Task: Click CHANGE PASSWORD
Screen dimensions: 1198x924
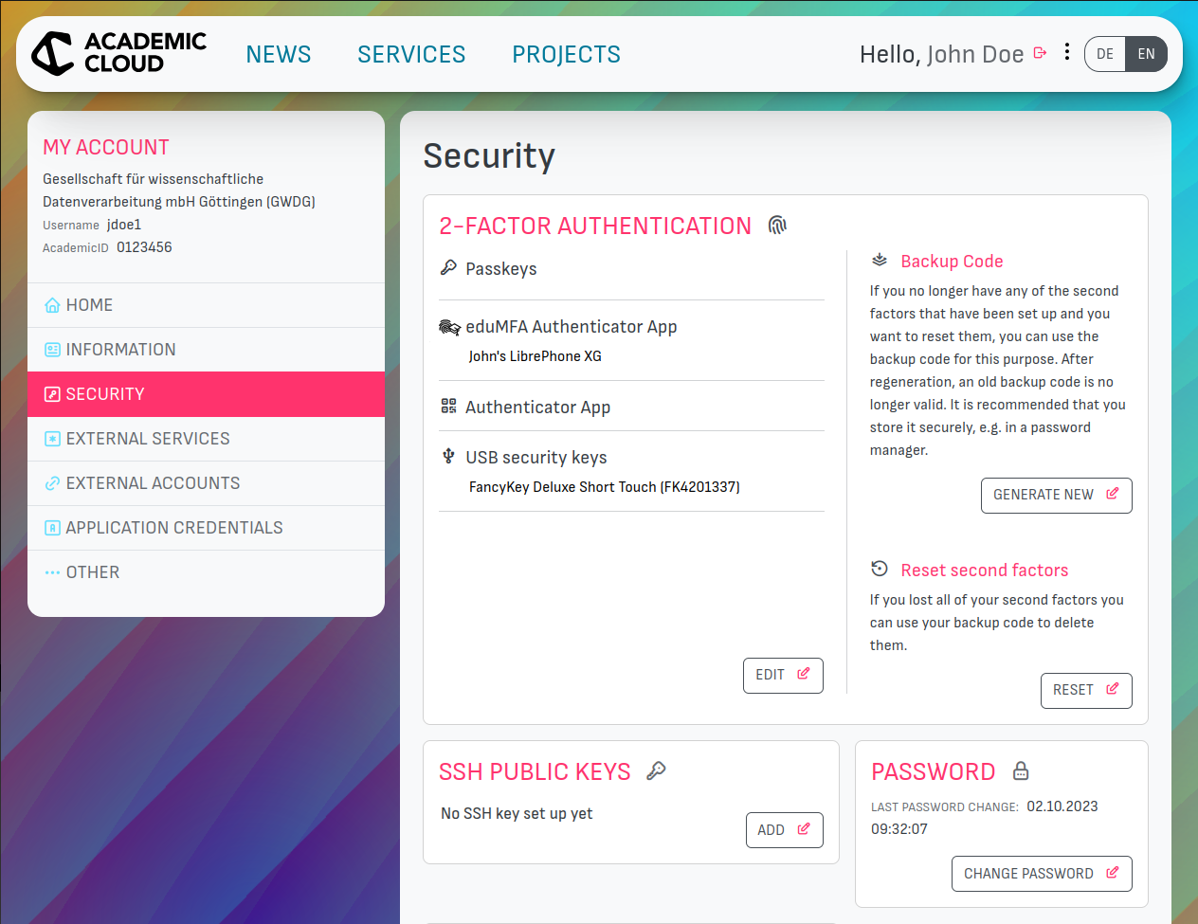Action: point(1042,873)
